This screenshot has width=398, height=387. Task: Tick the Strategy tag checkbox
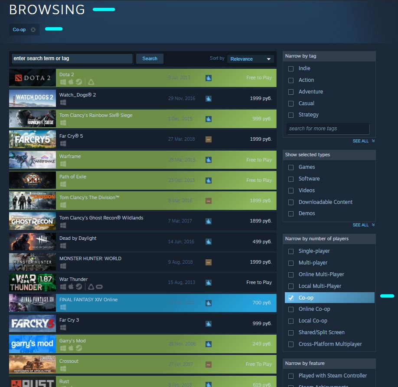pyautogui.click(x=291, y=115)
